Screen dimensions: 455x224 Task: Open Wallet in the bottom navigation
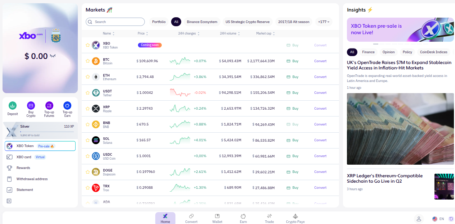(x=217, y=218)
